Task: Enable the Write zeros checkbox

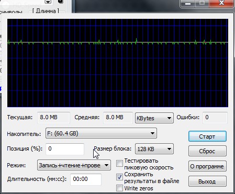Action: tap(119, 188)
